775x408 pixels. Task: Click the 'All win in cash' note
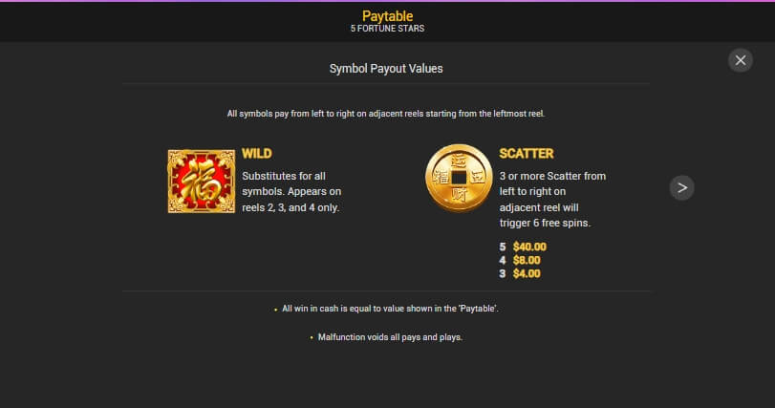[x=390, y=309]
